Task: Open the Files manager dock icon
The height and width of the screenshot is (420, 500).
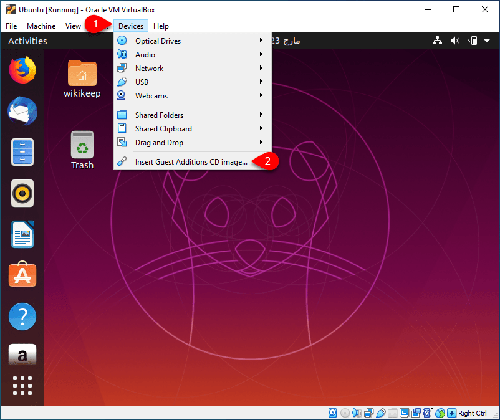Action: 22,152
